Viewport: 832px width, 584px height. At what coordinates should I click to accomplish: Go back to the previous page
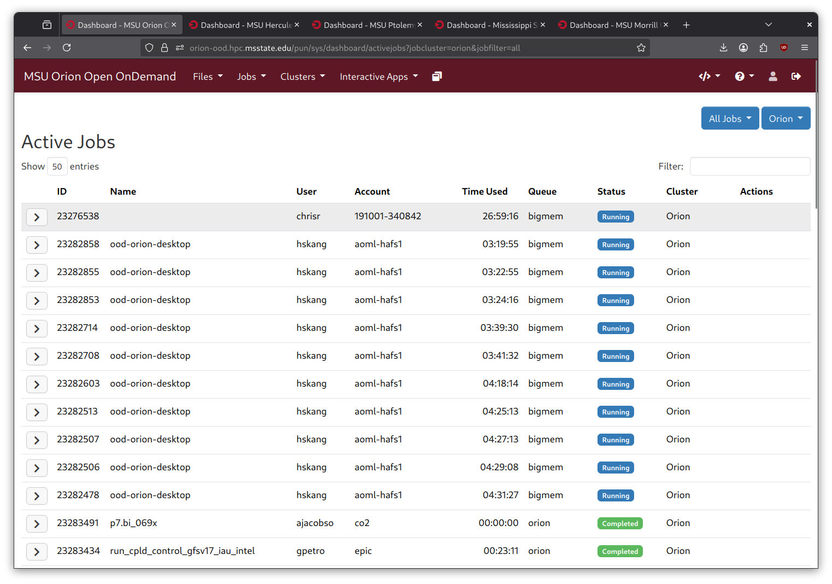click(27, 48)
